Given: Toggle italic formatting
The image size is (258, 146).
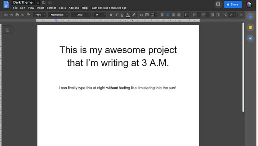Looking at the screenshot, I should pyautogui.click(x=116, y=15).
